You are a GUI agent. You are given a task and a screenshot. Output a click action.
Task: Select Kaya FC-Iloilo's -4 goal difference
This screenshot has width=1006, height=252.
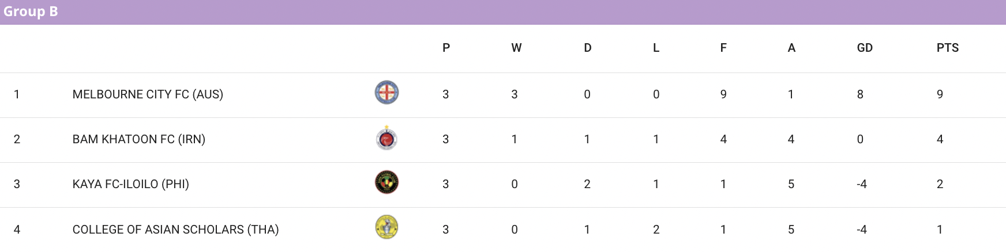[862, 184]
